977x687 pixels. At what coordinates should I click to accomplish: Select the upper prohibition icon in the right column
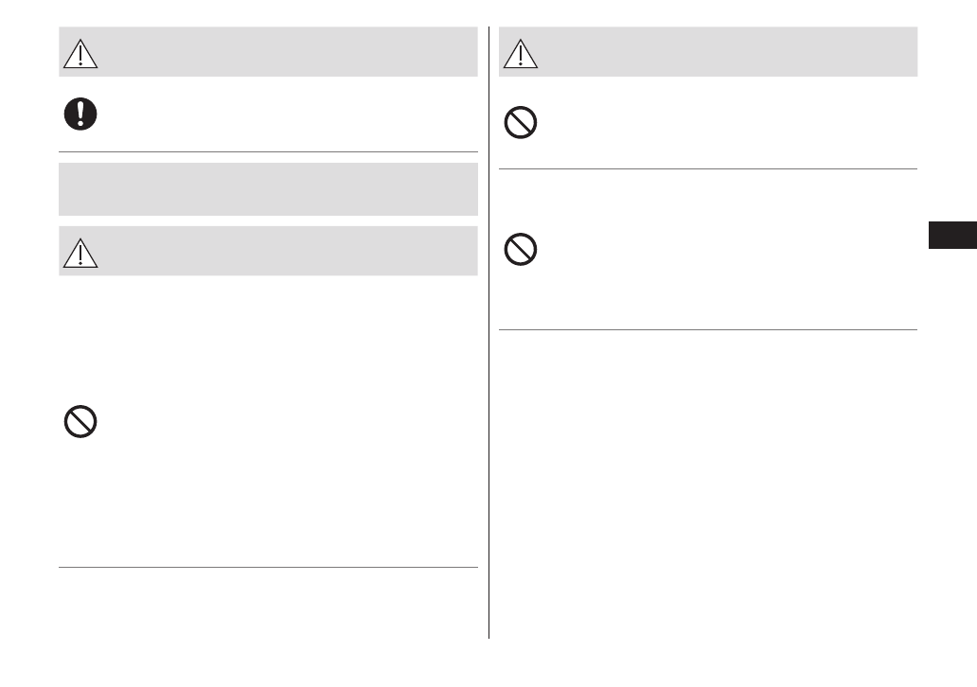click(x=521, y=124)
